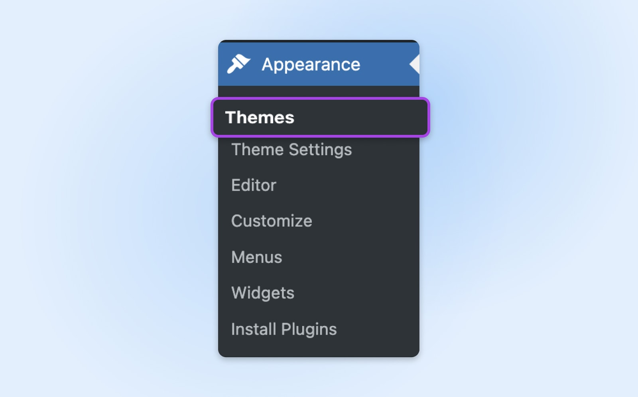The image size is (638, 397).
Task: Click Menus under Customize
Action: coord(256,257)
